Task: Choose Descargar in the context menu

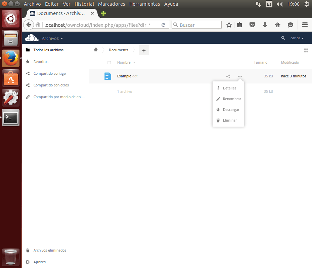Action: coord(228,110)
